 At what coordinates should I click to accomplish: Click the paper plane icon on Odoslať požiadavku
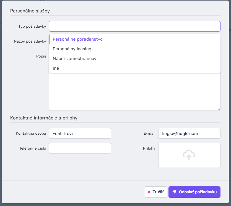[174, 192]
